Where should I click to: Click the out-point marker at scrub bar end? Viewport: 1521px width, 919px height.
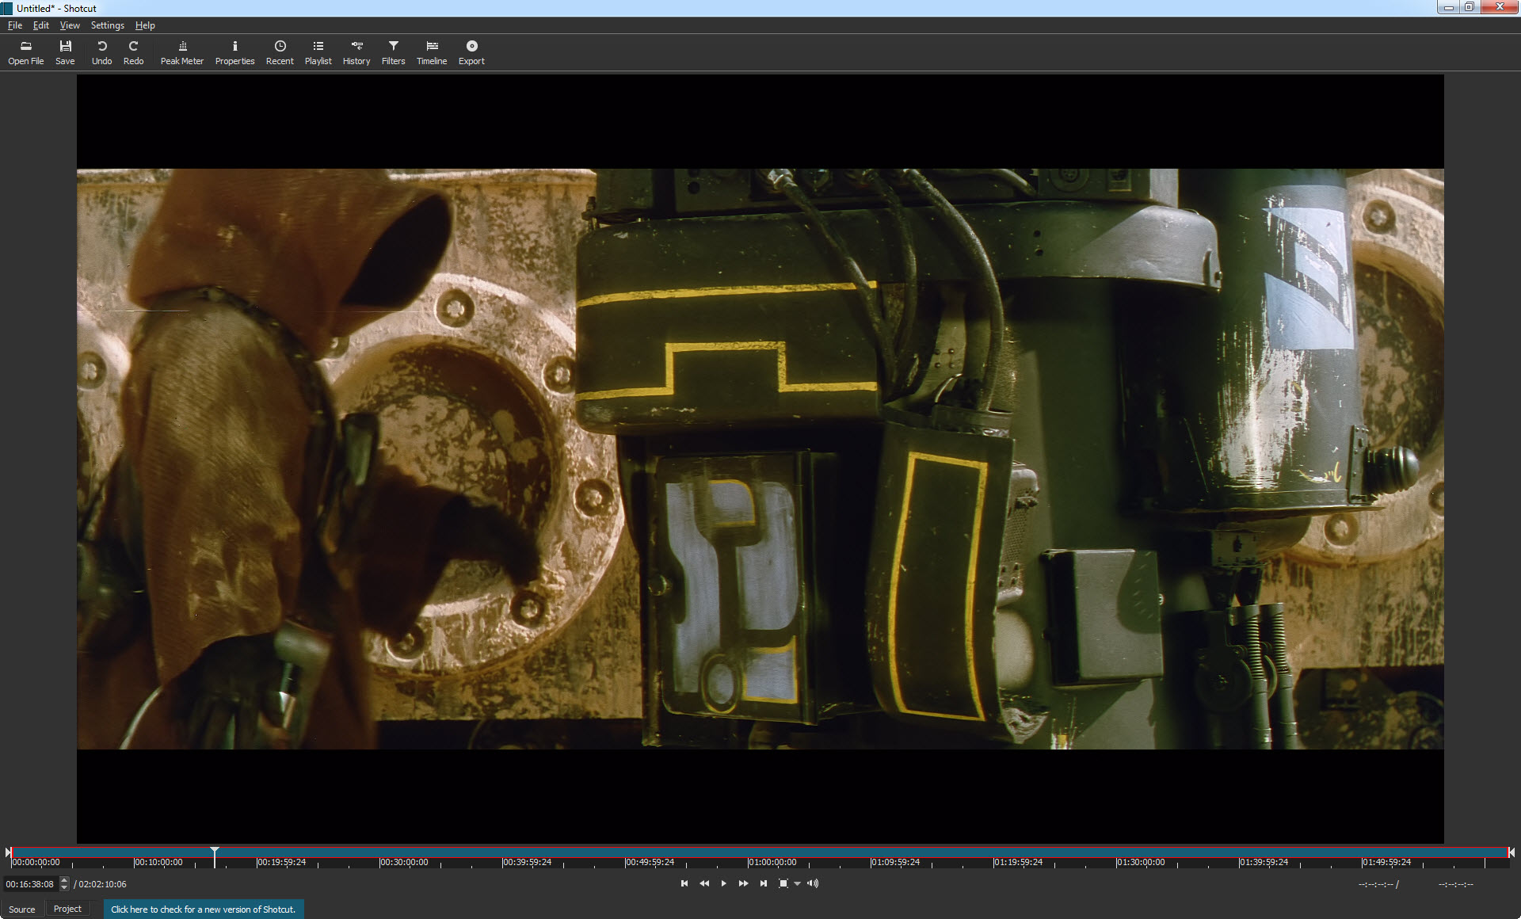pyautogui.click(x=1511, y=852)
